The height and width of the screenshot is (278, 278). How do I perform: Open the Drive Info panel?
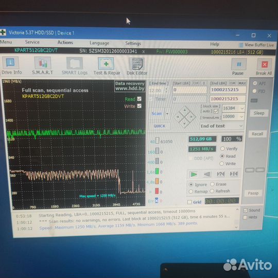point(11,65)
